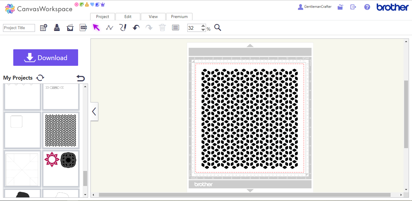This screenshot has width=412, height=201.
Task: Click the SVG import icon
Action: (x=83, y=28)
